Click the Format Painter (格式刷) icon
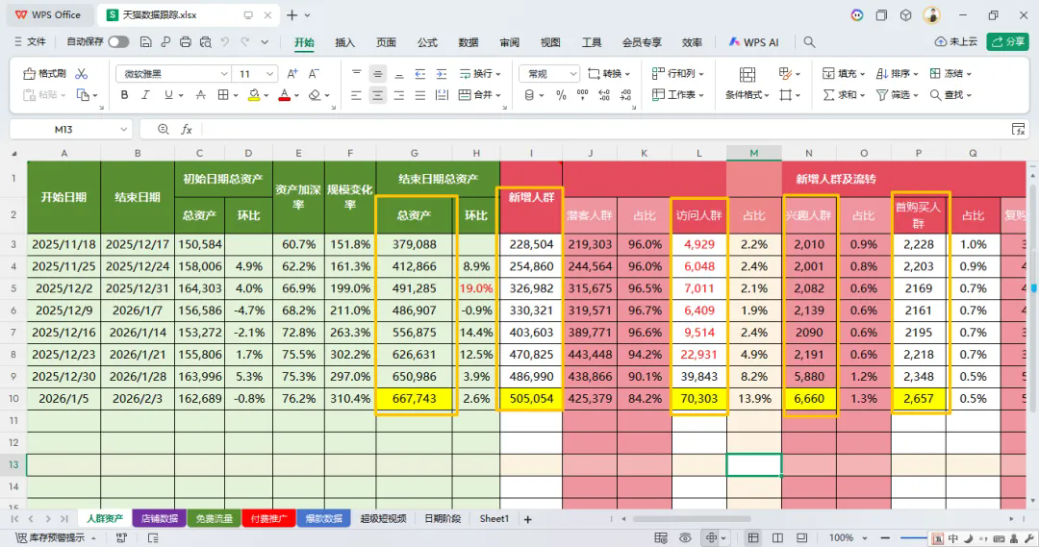 (x=44, y=73)
